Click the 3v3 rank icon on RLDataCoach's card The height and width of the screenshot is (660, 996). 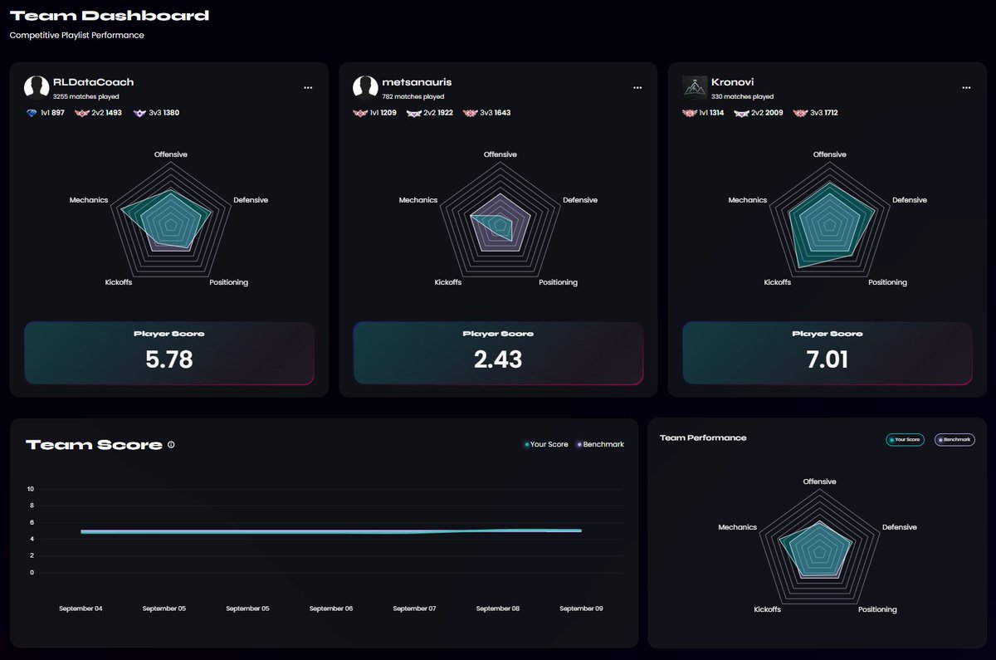139,112
